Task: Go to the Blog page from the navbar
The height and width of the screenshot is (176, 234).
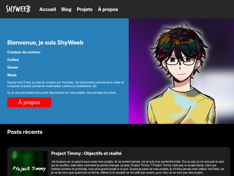Action: [x=66, y=10]
